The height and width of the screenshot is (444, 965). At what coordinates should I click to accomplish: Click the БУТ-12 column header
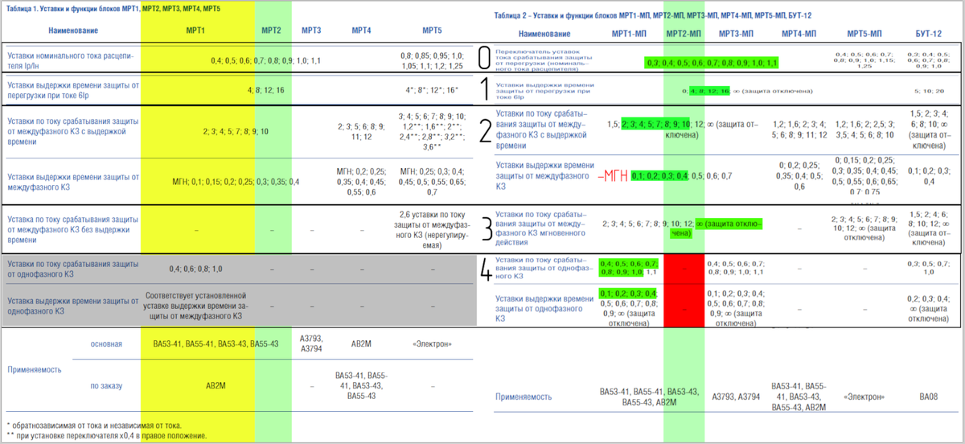pyautogui.click(x=929, y=35)
